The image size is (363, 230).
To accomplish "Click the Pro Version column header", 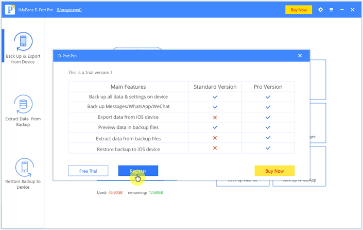I will coord(268,87).
